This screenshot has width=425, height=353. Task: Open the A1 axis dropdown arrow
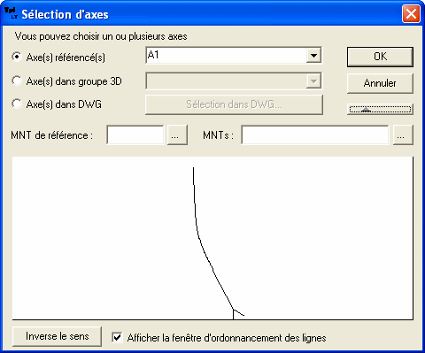point(313,55)
